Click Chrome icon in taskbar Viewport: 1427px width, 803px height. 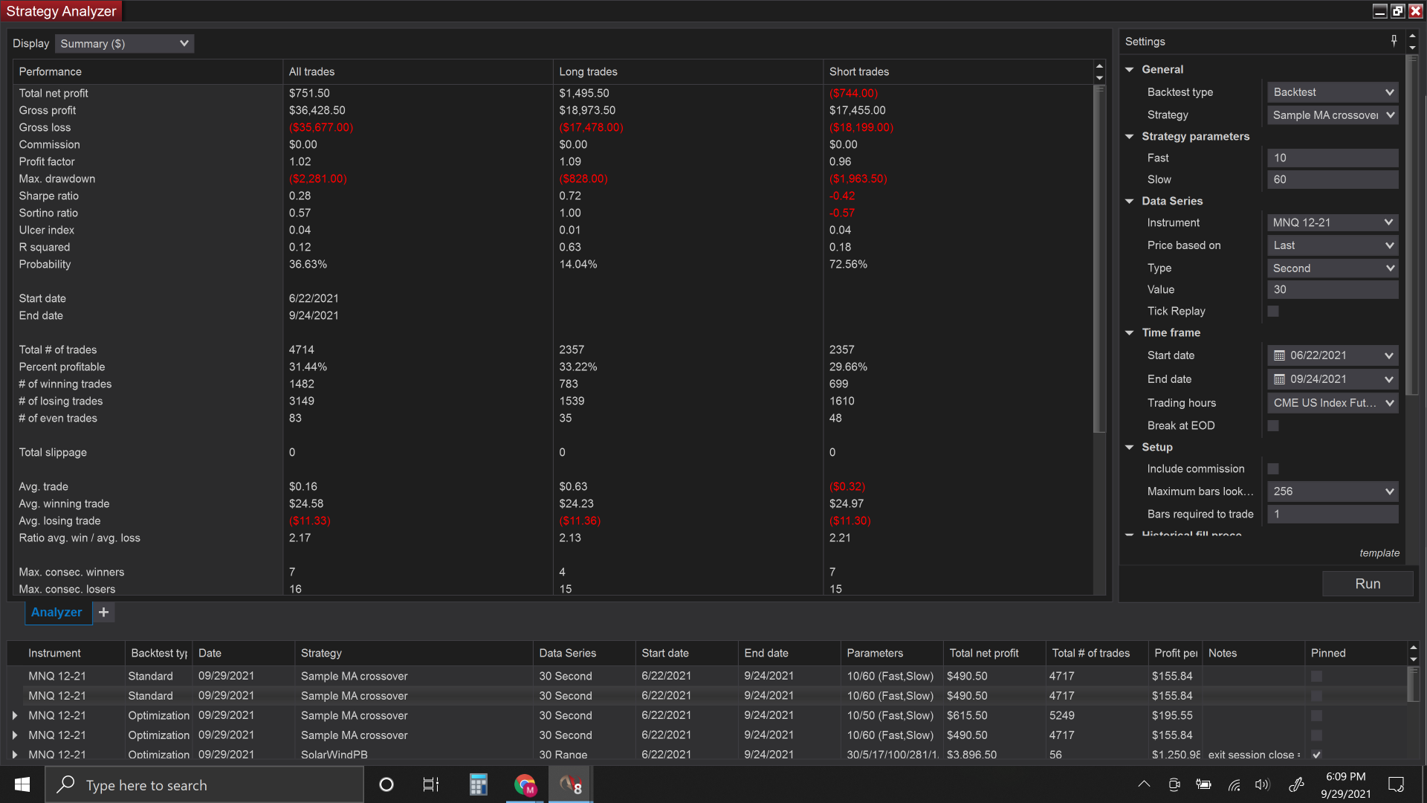(525, 784)
